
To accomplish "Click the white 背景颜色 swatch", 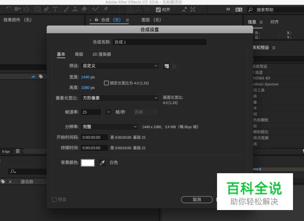I will pos(87,163).
